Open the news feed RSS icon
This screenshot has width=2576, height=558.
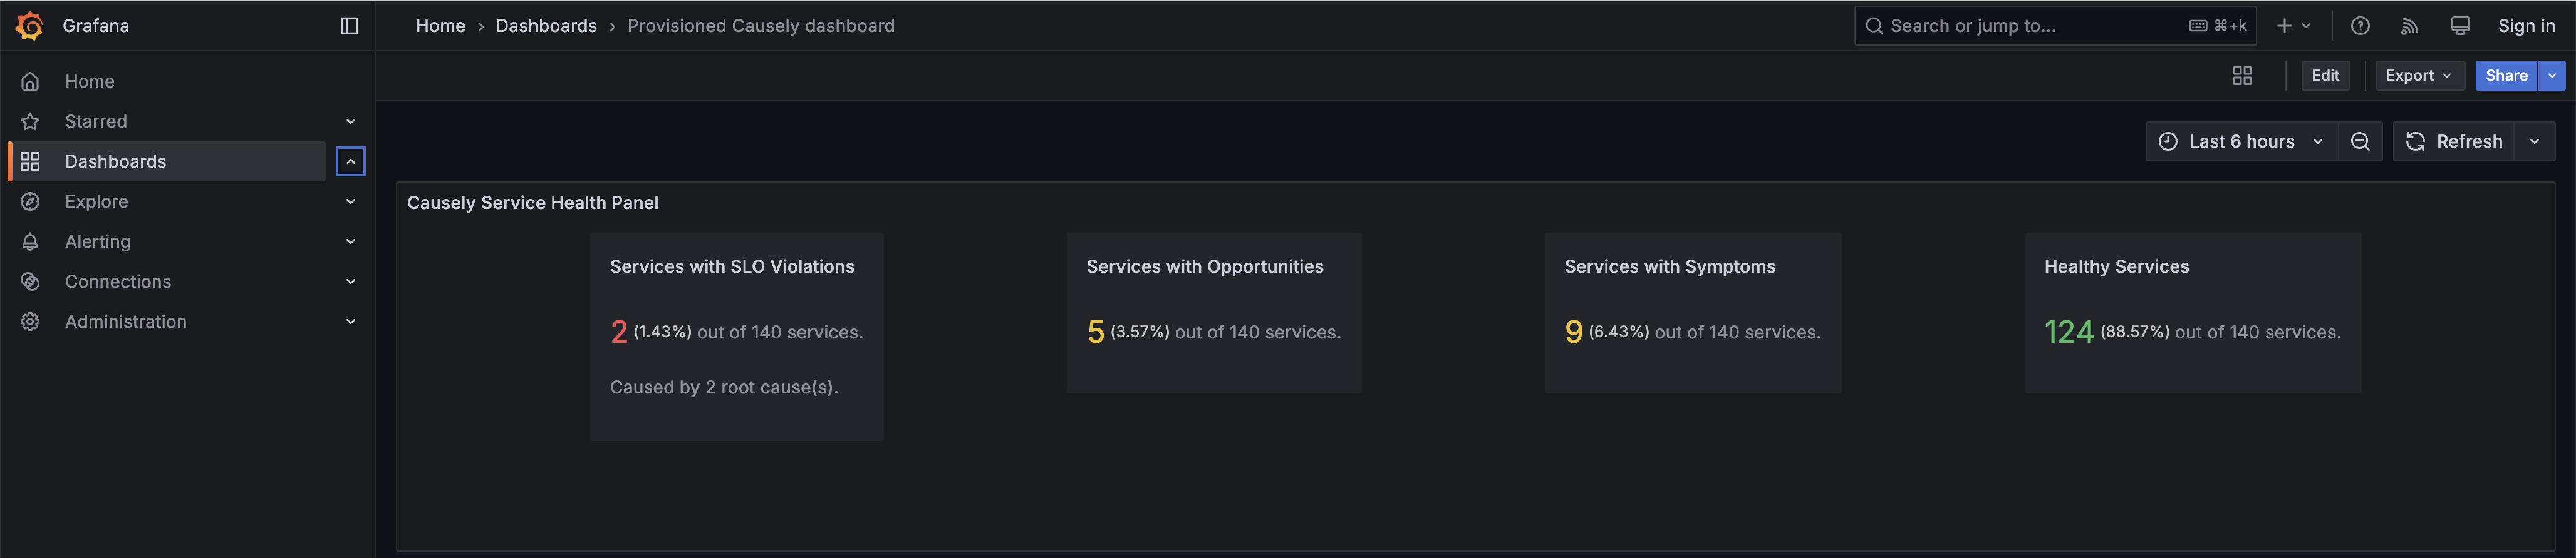(2410, 25)
